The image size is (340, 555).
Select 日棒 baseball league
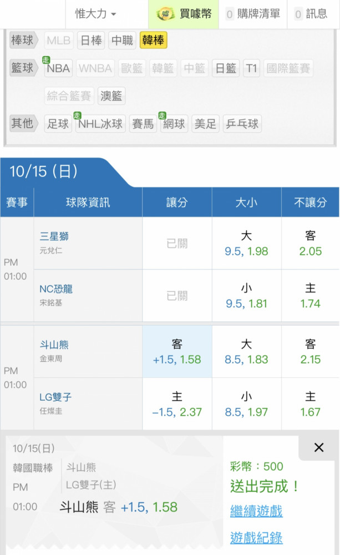[x=91, y=41]
